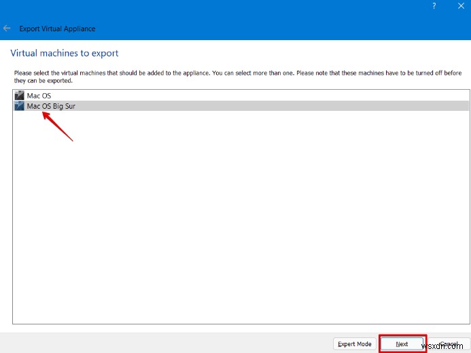Click the back arrow in the title bar
The height and width of the screenshot is (353, 471).
7,29
